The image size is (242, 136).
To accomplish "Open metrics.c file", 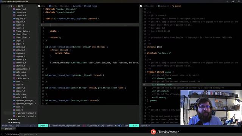I will pos(21,94).
